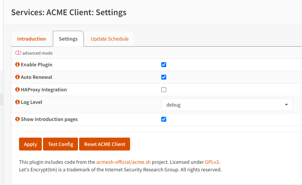This screenshot has width=302, height=185.
Task: Uncheck the Auto Renewal checkbox
Action: click(164, 77)
